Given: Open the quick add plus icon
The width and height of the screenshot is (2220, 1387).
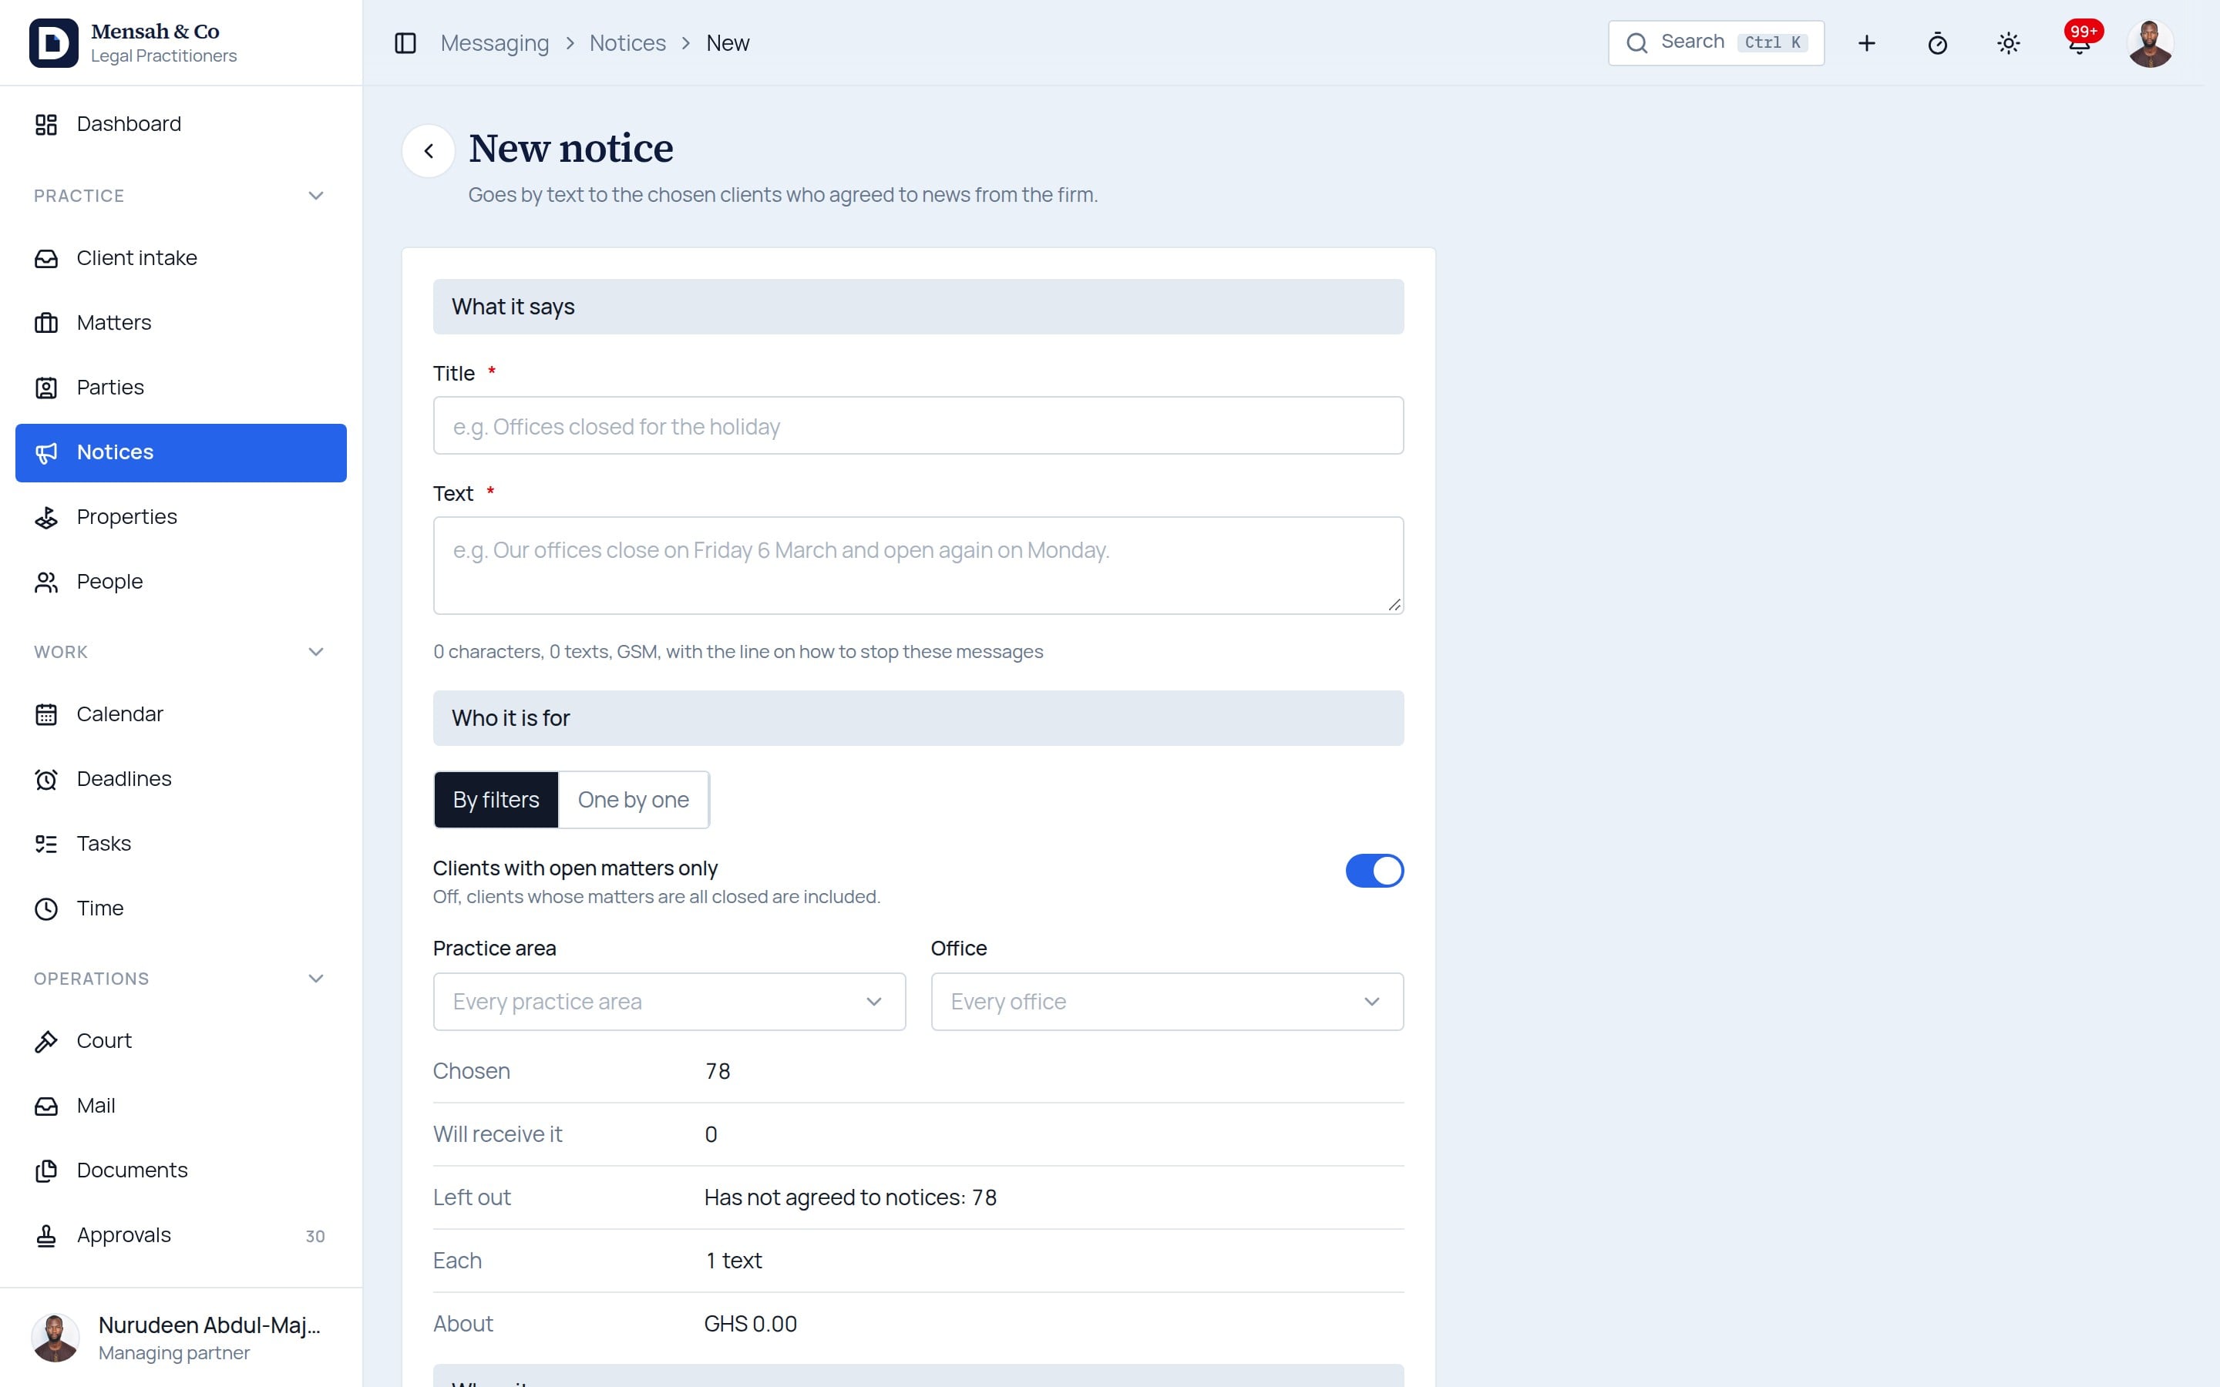Looking at the screenshot, I should coord(1866,43).
